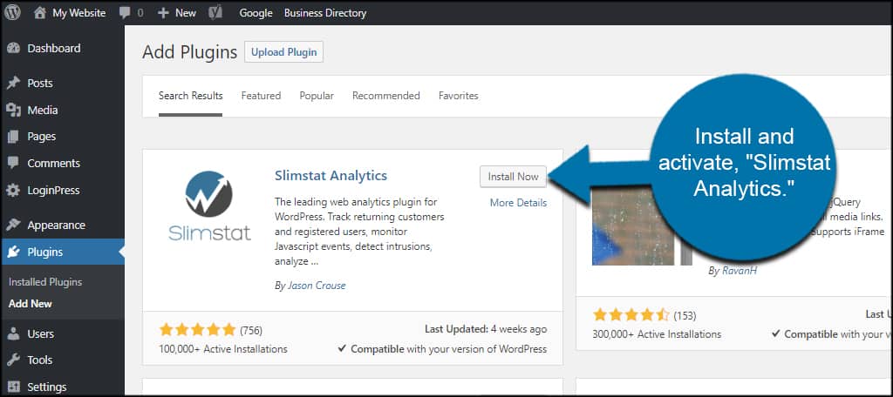Screen dimensions: 893x397
Task: Open Business Directory in admin bar
Action: (325, 13)
